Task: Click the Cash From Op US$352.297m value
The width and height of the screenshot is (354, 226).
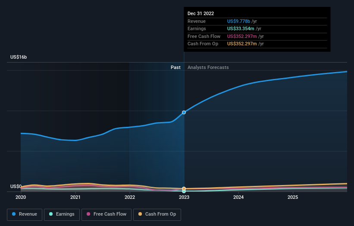Action: tap(242, 44)
